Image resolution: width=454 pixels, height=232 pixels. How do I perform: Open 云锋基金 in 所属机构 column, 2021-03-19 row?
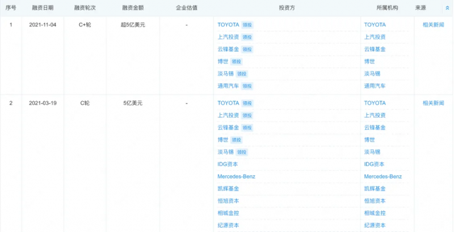pyautogui.click(x=375, y=127)
